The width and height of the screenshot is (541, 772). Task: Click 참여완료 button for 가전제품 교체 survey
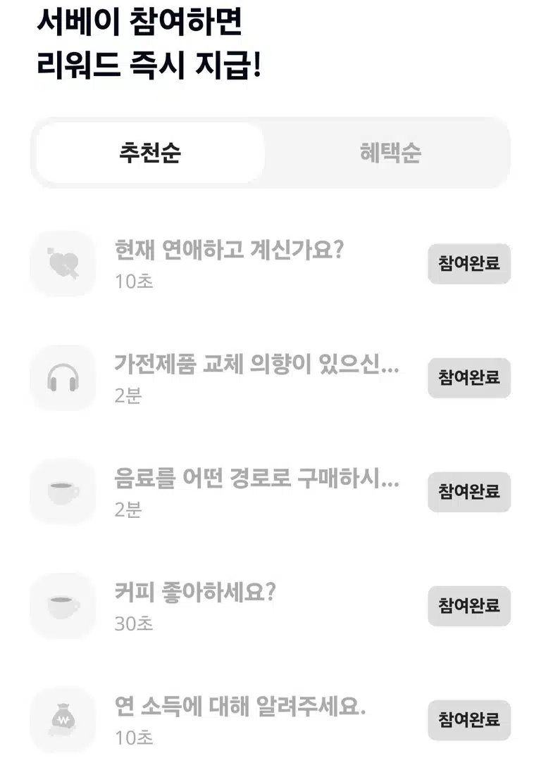click(x=469, y=378)
